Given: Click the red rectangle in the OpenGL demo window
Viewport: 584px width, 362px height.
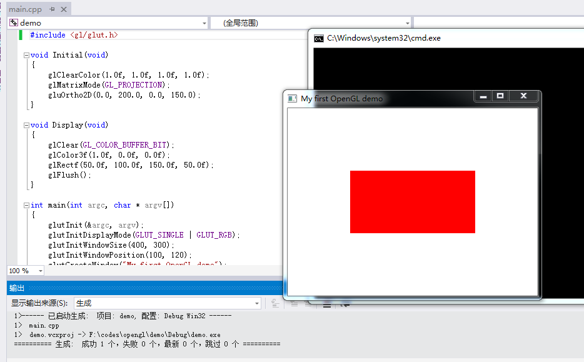Looking at the screenshot, I should 412,201.
